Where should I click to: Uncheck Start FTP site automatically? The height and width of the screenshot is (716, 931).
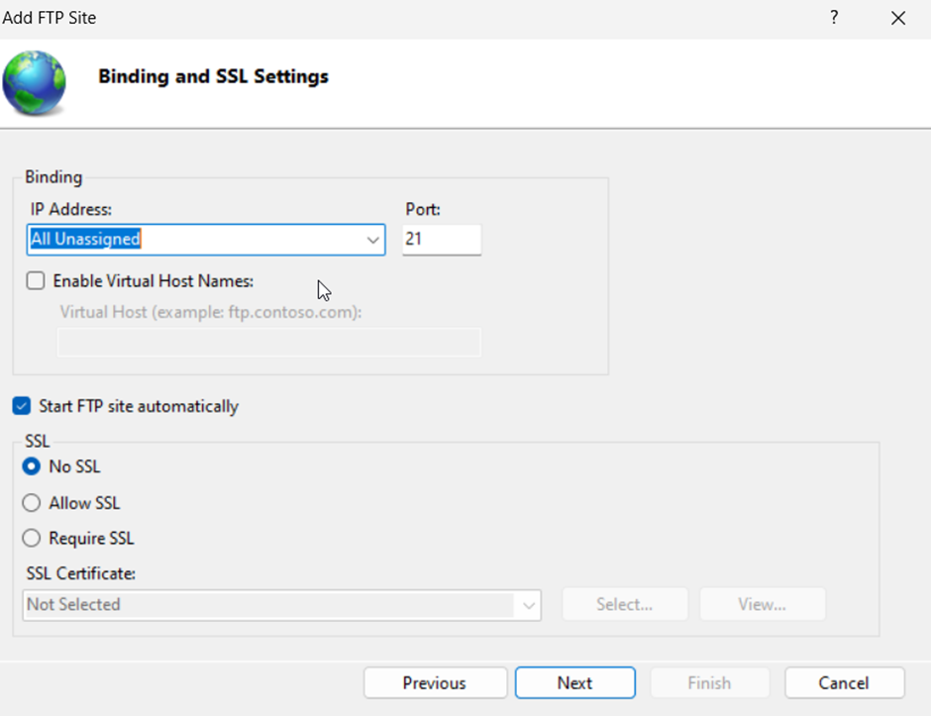[22, 406]
